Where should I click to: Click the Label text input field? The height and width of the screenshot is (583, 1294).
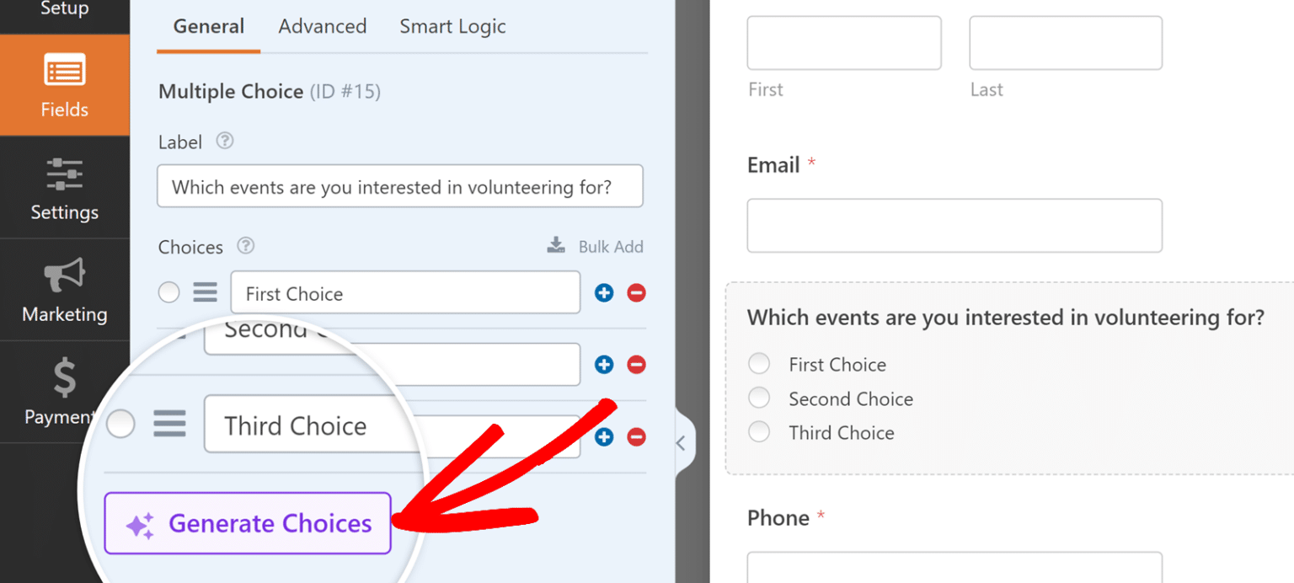(399, 186)
